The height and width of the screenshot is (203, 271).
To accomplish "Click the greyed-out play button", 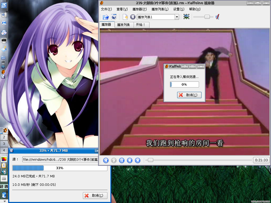I will pos(114,160).
